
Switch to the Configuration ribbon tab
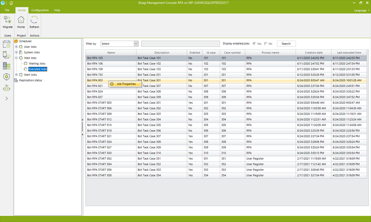(40, 10)
